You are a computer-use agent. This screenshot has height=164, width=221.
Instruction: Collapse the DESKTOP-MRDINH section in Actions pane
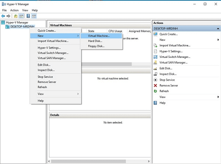217,28
